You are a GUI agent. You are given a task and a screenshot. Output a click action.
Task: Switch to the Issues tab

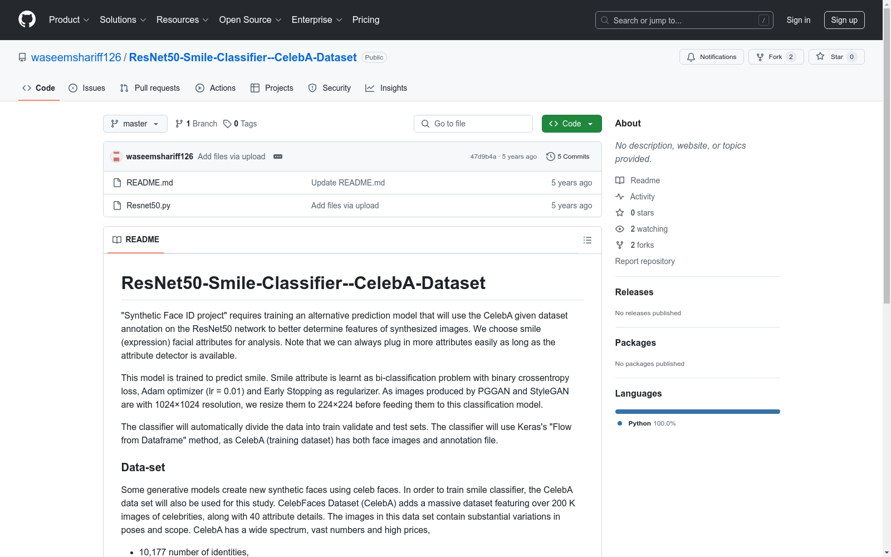(87, 88)
